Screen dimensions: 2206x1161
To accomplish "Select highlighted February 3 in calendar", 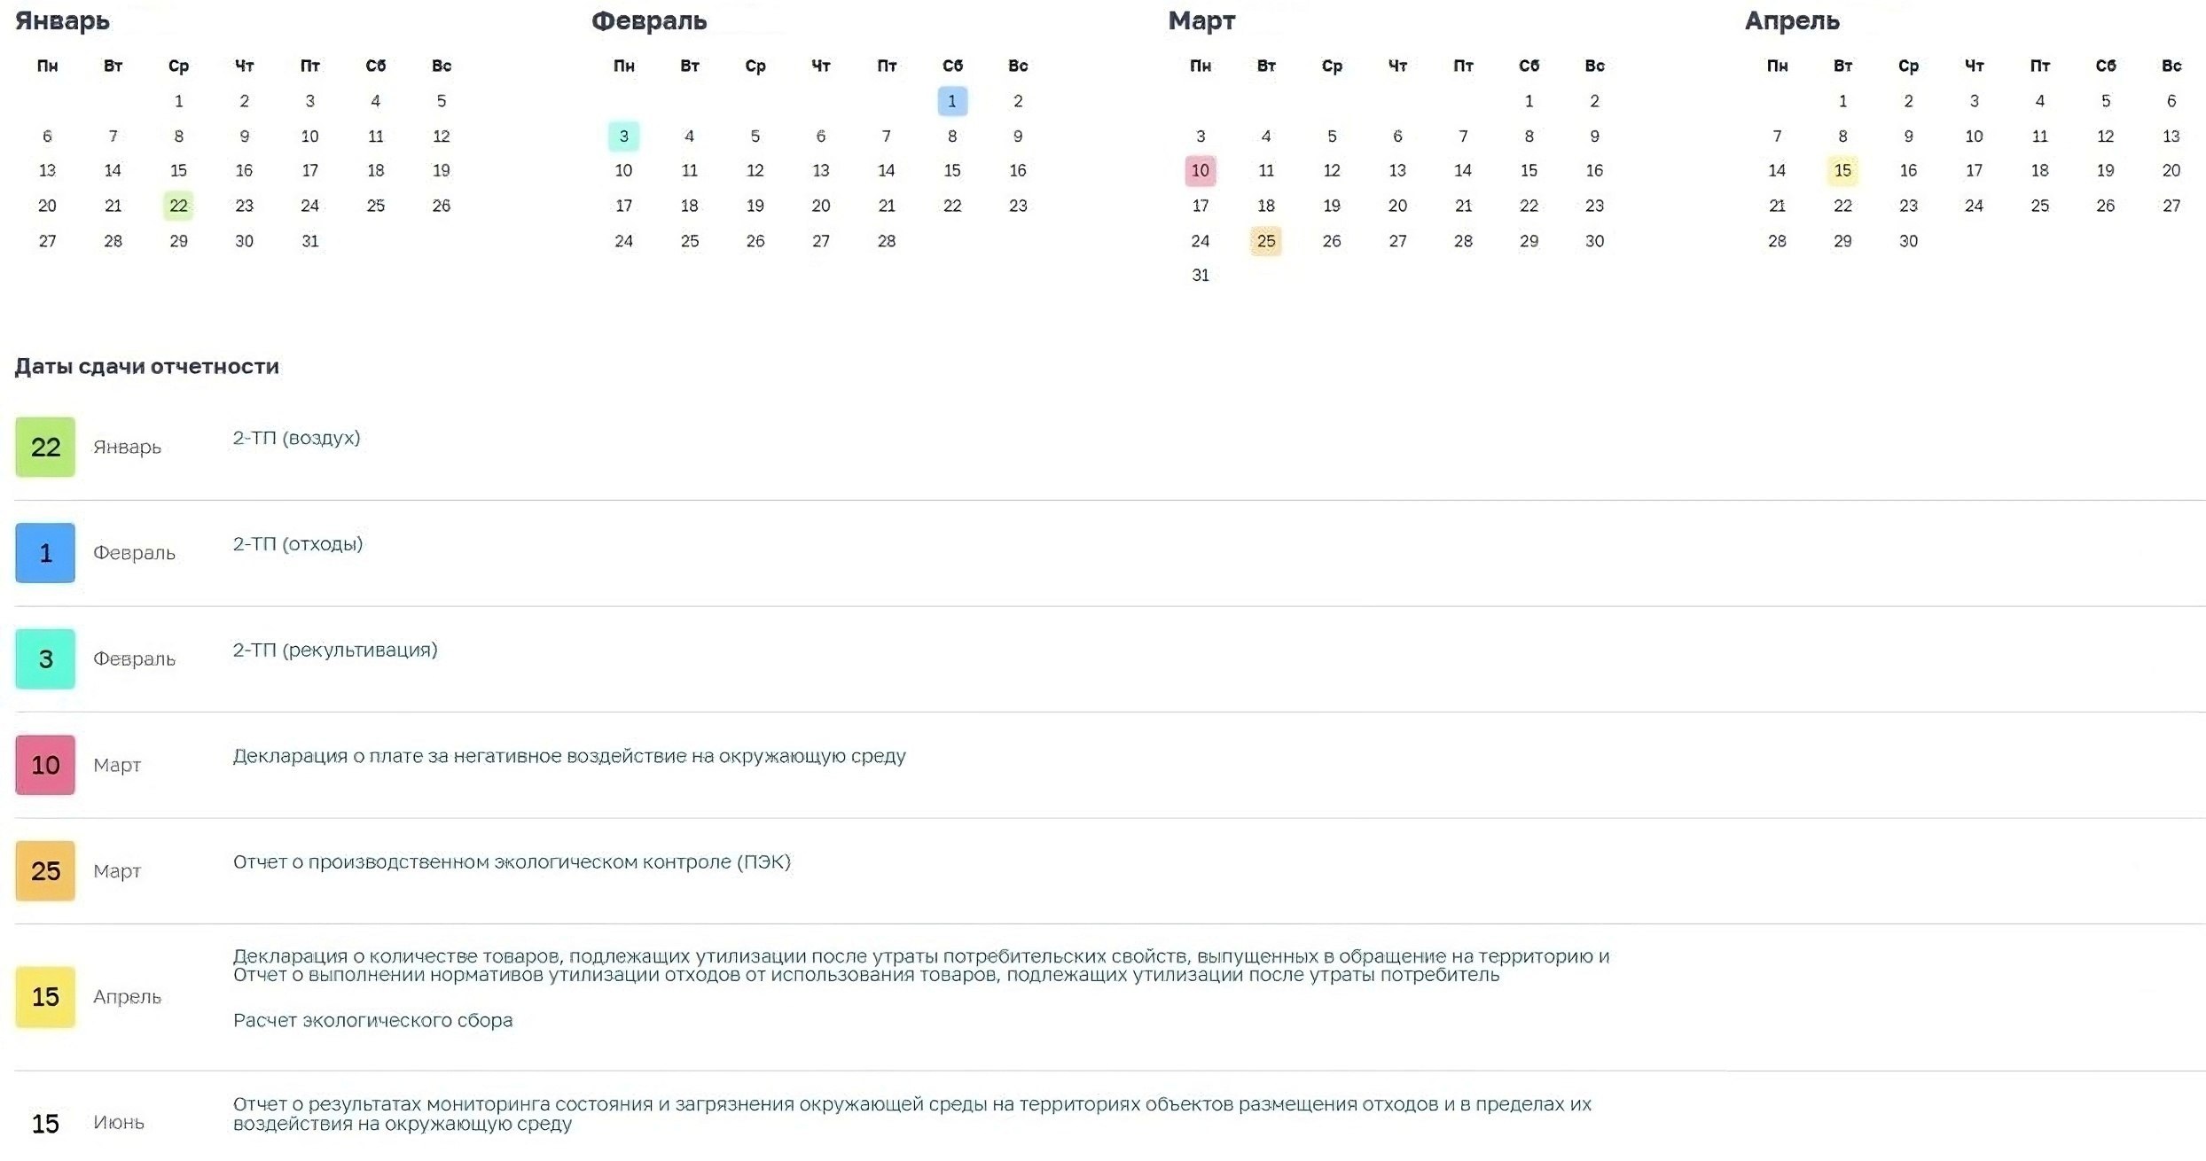I will pos(624,136).
